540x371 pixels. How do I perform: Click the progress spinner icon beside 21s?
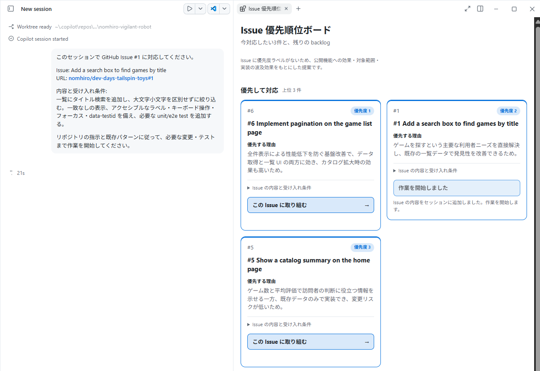tap(11, 173)
